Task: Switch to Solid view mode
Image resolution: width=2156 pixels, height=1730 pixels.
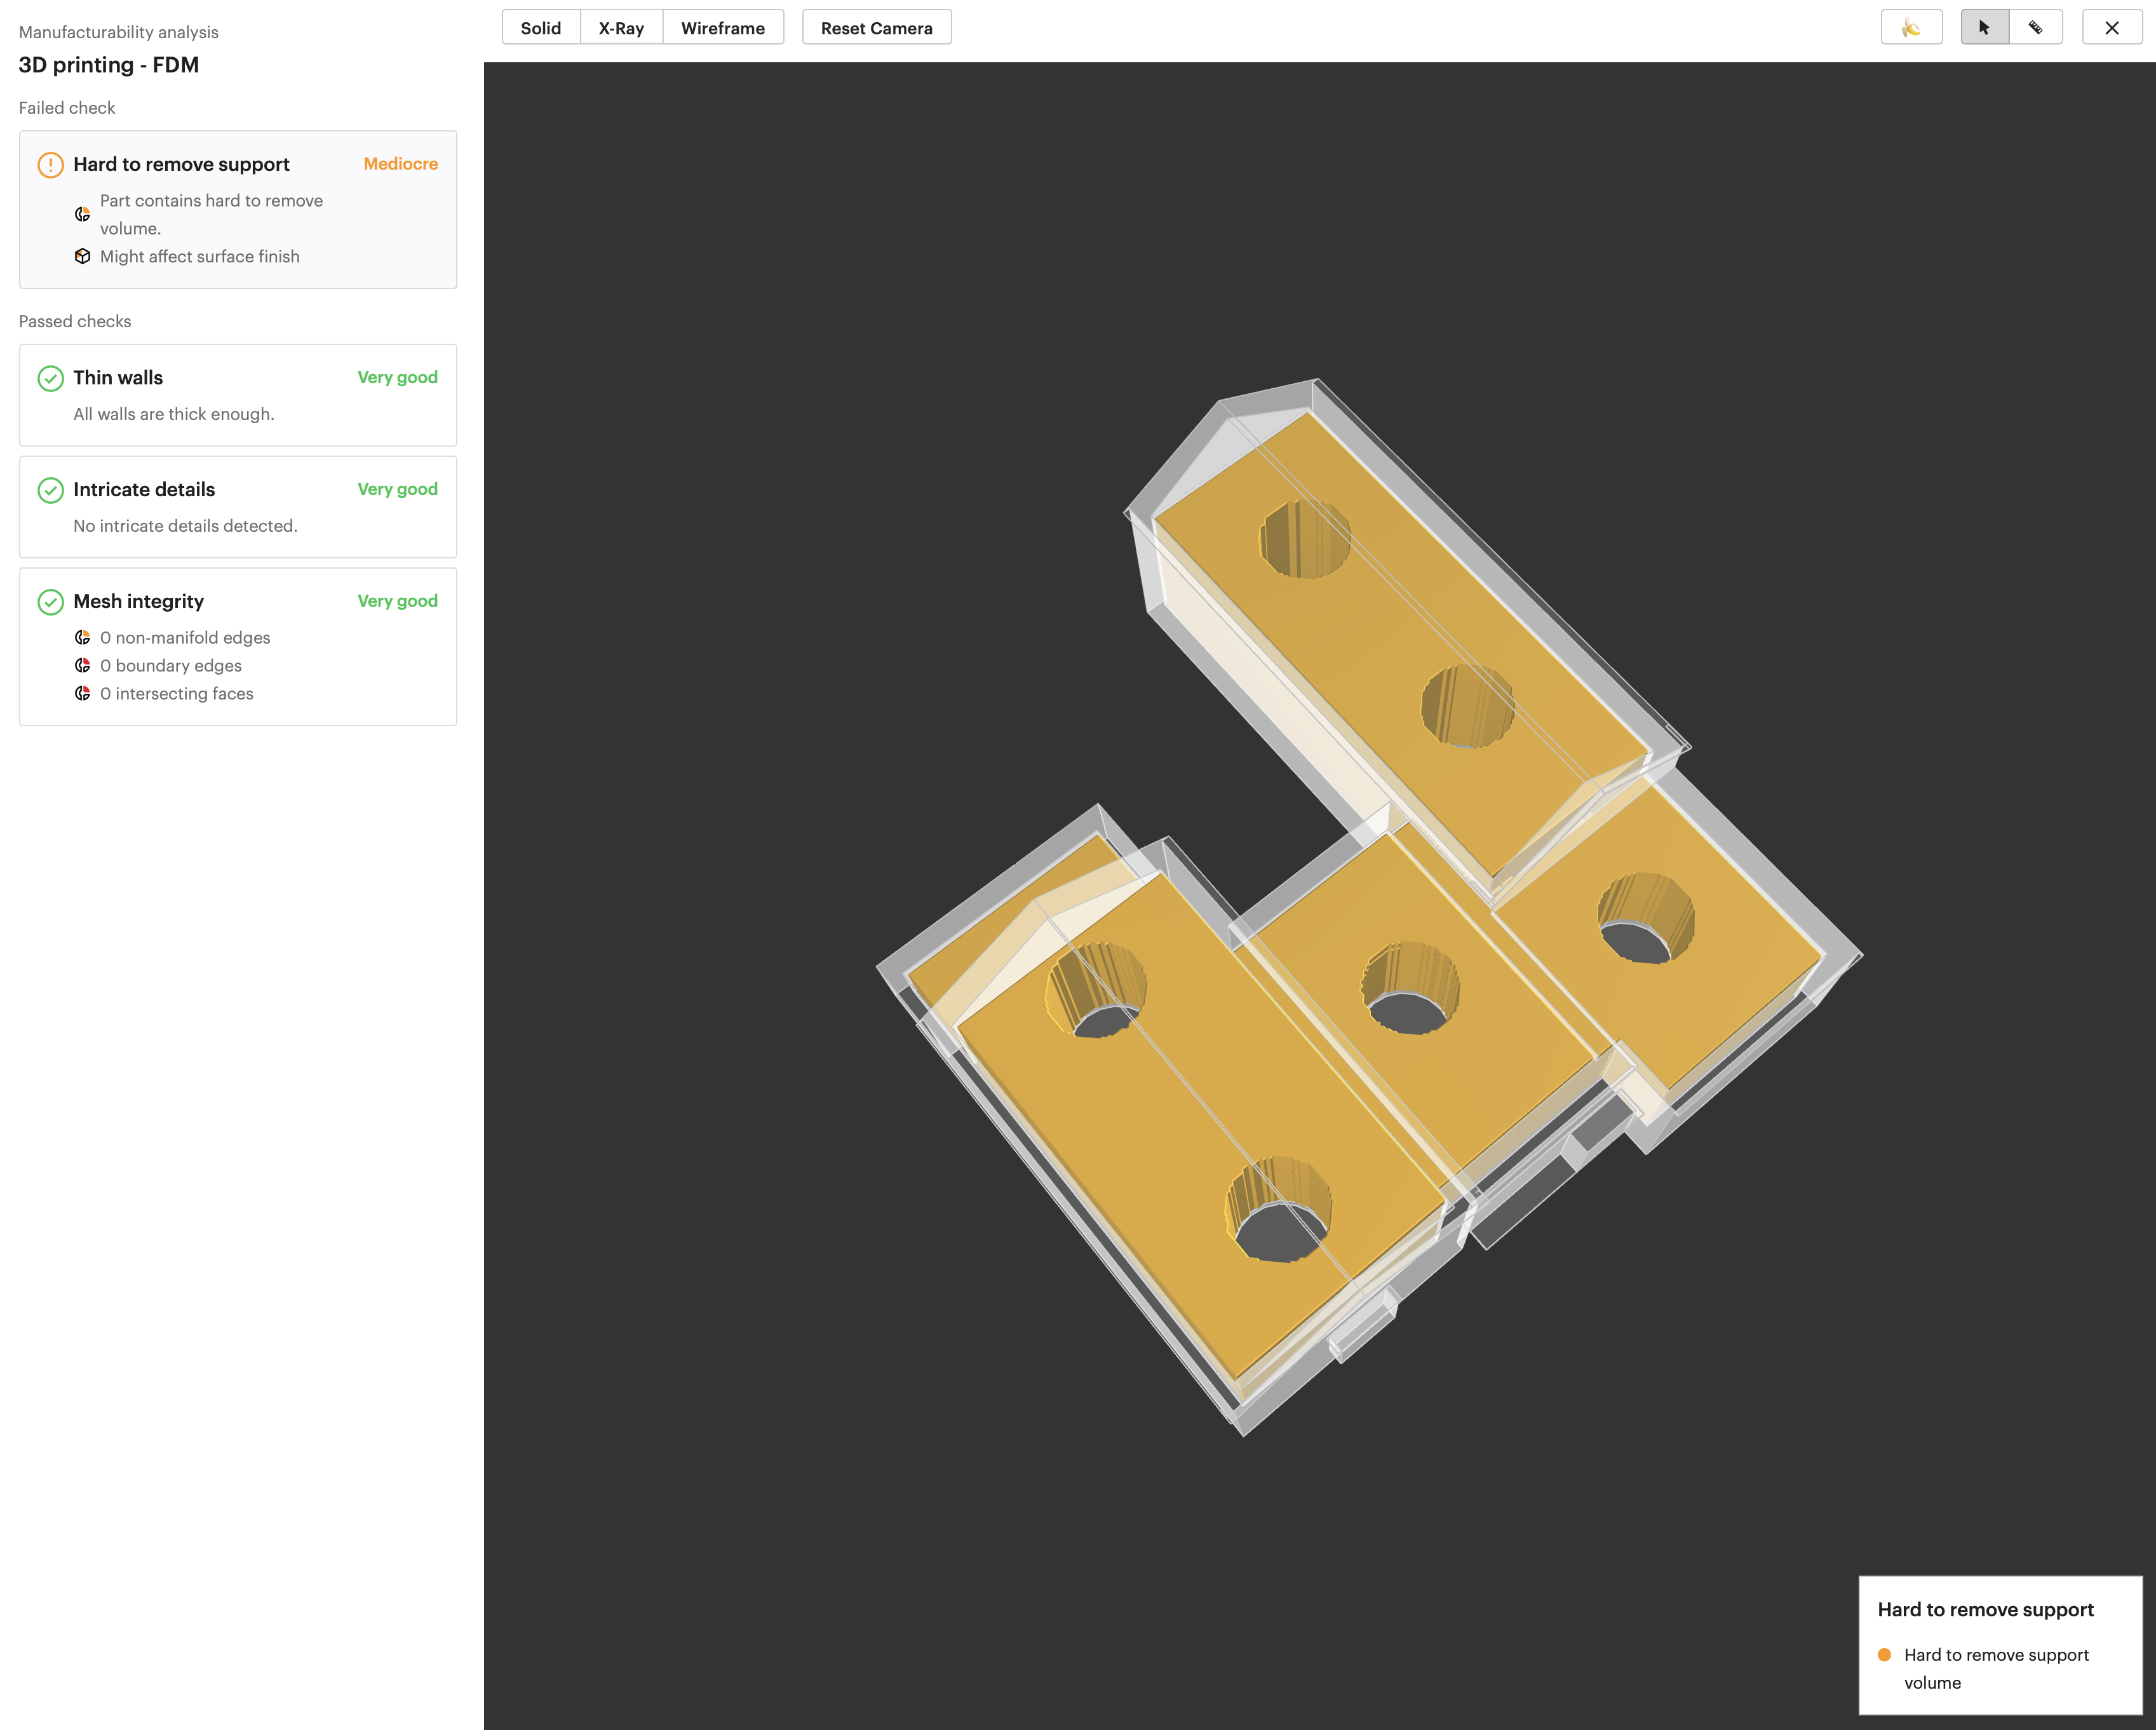Action: (x=540, y=28)
